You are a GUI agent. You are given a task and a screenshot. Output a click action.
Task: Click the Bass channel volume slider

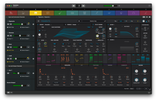pyautogui.click(x=20, y=47)
